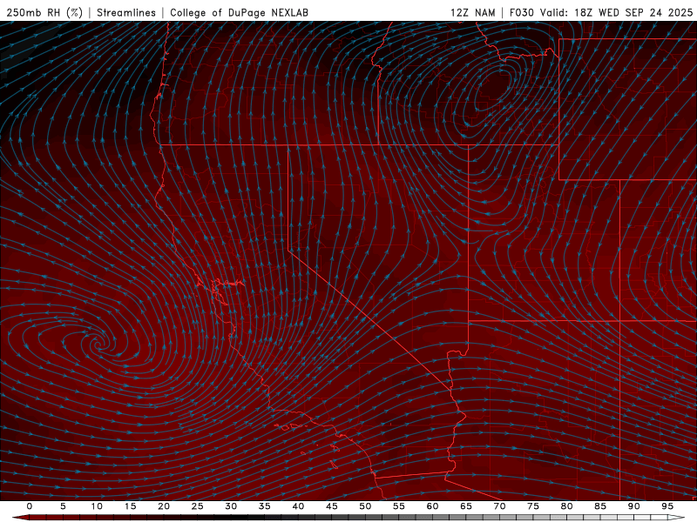697x522 pixels.
Task: Select the 5 value on color scale
Action: point(63,506)
